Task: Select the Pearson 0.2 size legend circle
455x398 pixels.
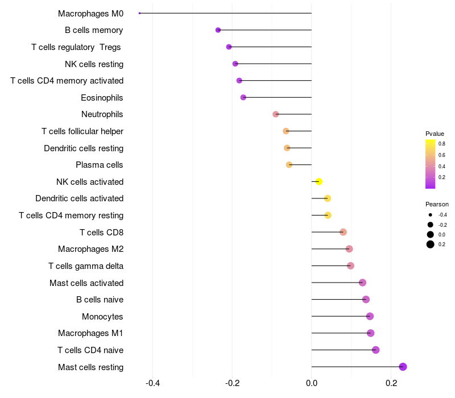Action: (x=431, y=244)
